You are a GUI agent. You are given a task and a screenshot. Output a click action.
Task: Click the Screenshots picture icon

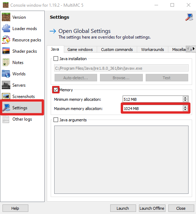[x=6, y=96]
